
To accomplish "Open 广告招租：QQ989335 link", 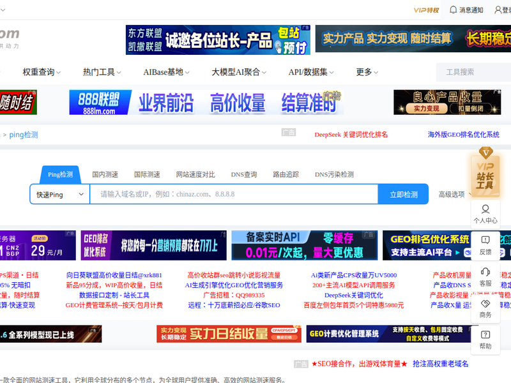I will [x=234, y=295].
